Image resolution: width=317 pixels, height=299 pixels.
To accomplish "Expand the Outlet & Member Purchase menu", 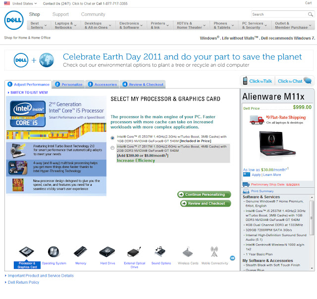I will click(293, 25).
